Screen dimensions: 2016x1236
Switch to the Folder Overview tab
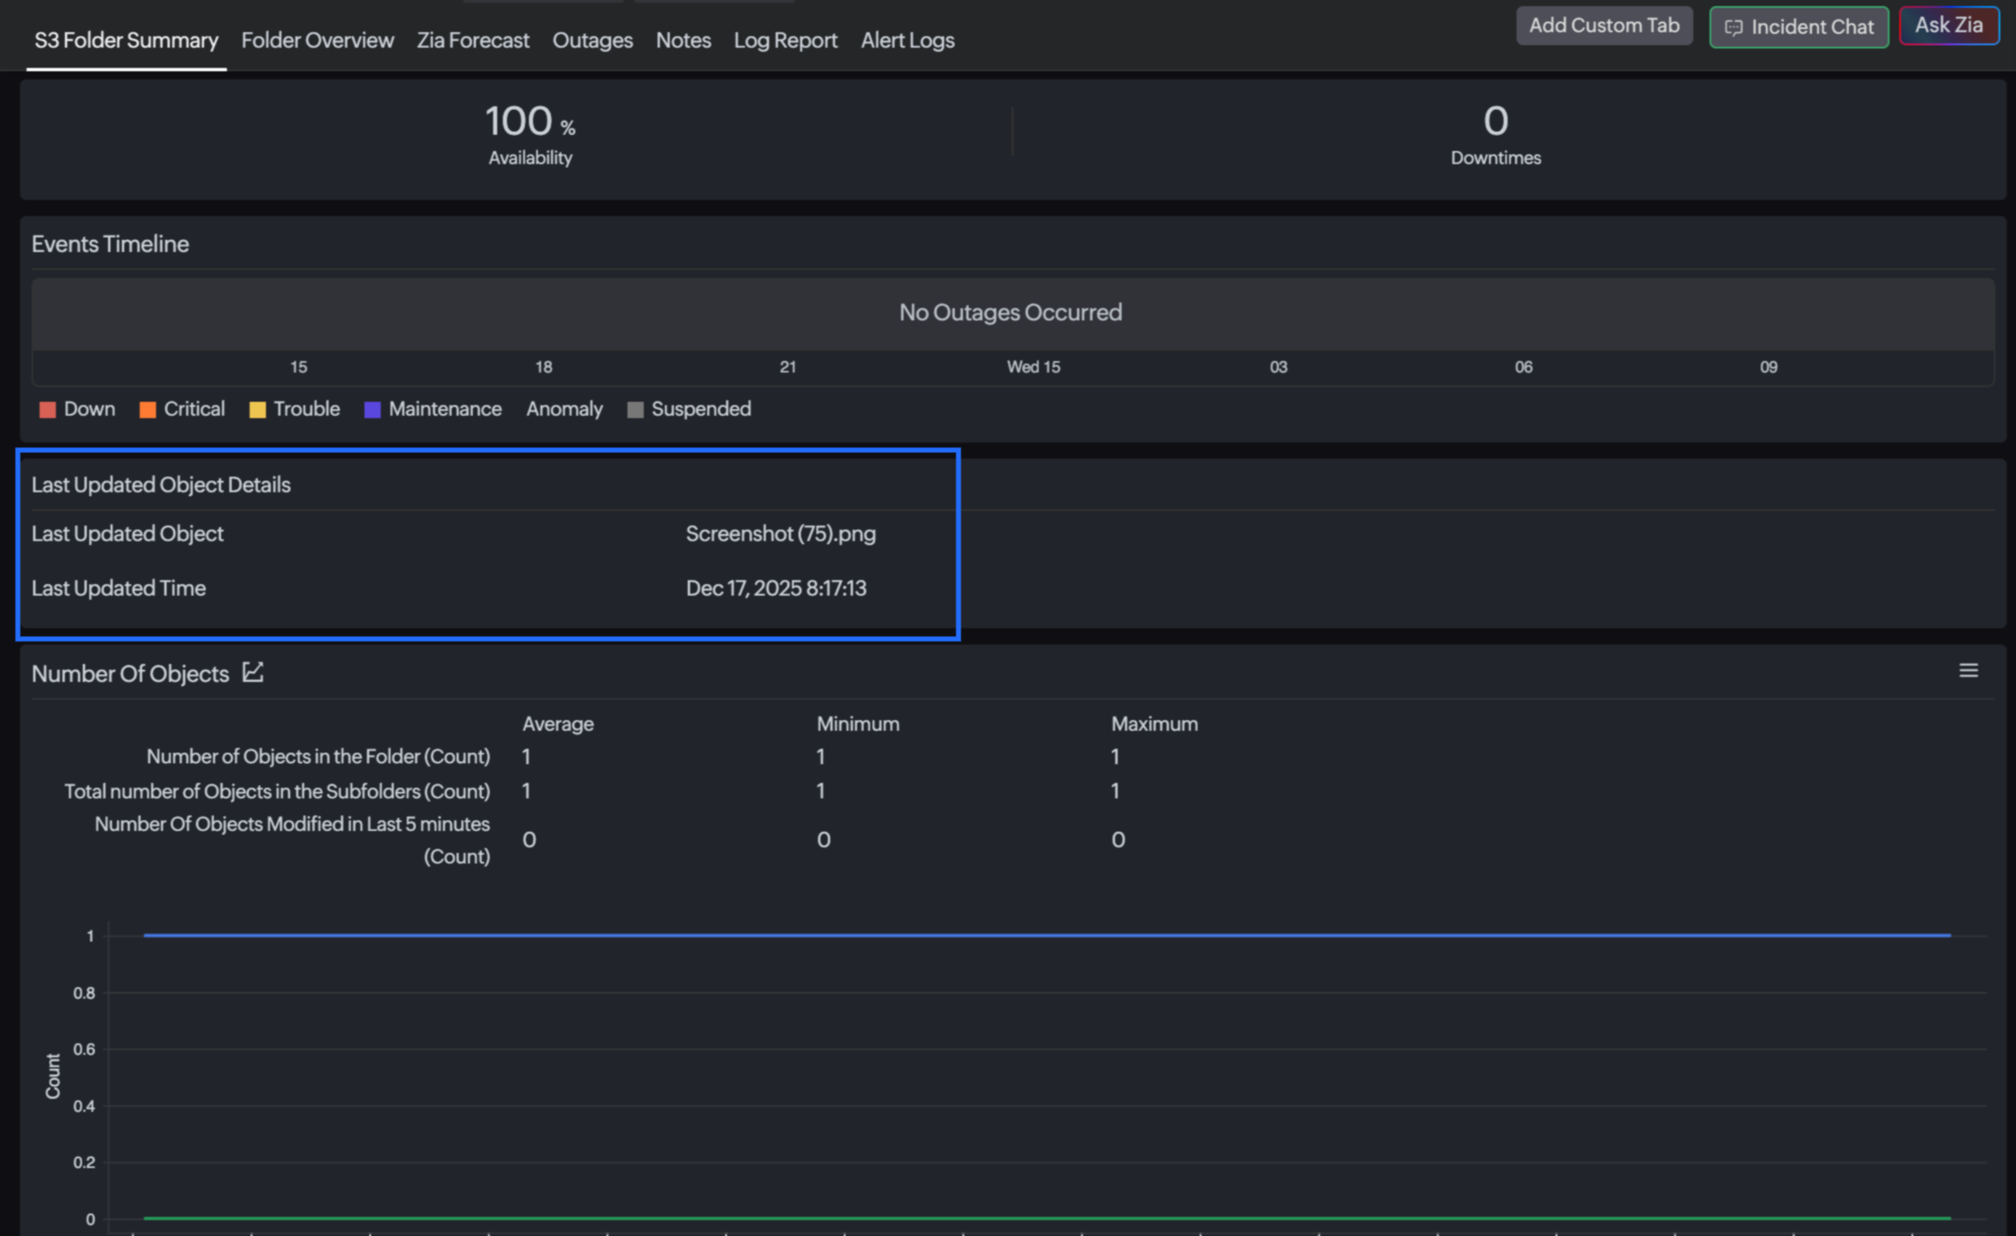coord(318,40)
